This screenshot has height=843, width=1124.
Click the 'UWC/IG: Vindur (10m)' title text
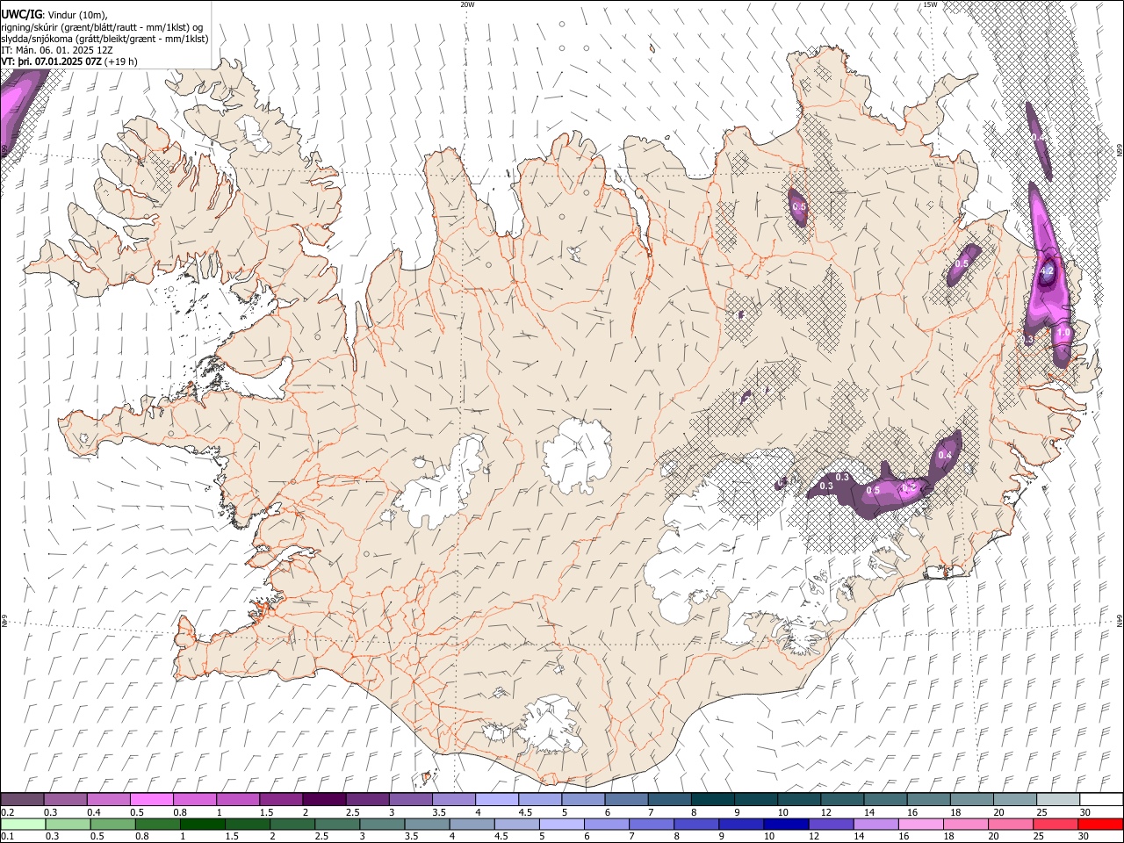[x=55, y=14]
